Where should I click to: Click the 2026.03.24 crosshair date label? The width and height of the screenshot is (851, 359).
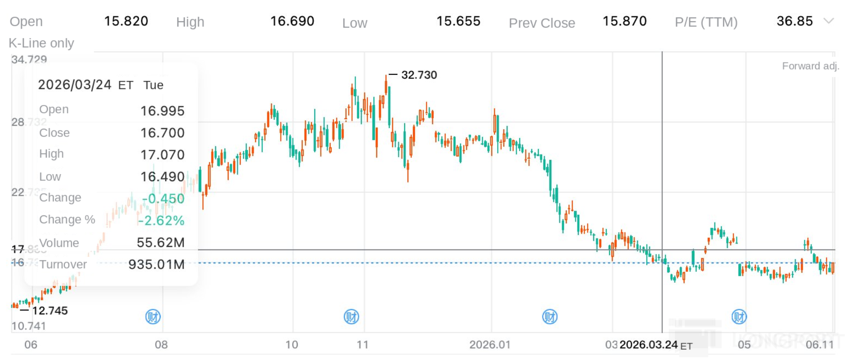pyautogui.click(x=656, y=345)
